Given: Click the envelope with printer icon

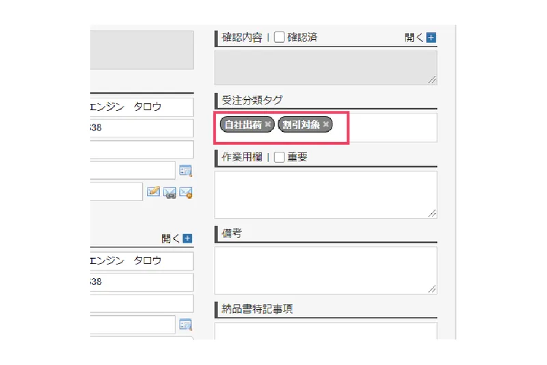Looking at the screenshot, I should (170, 193).
